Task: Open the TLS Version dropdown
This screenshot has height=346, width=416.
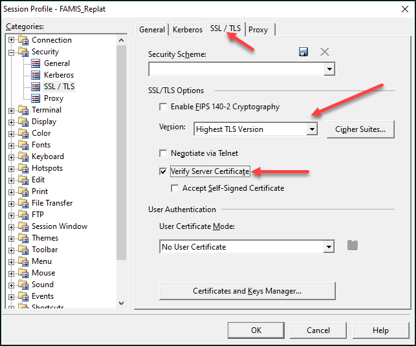Action: (x=312, y=129)
